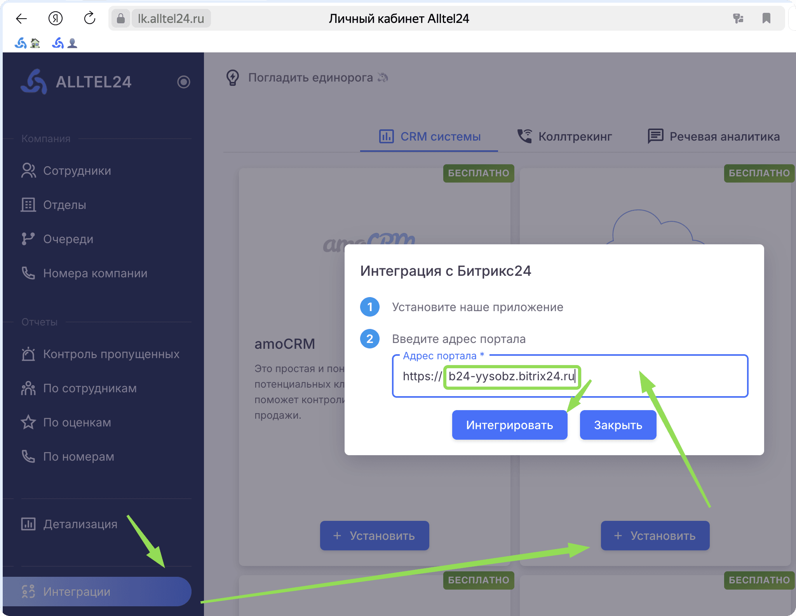Click the Интегрировать button
Screen dimensions: 796x616
pos(509,425)
